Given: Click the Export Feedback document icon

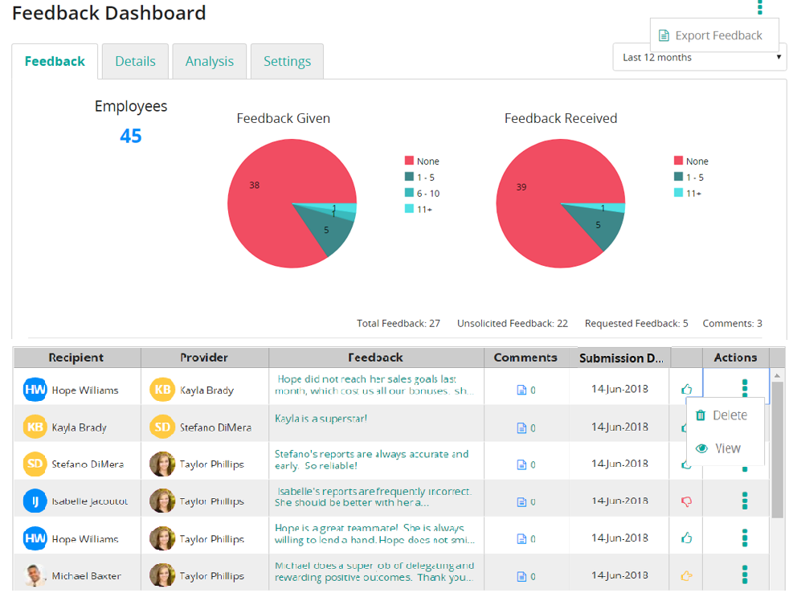Looking at the screenshot, I should [664, 35].
